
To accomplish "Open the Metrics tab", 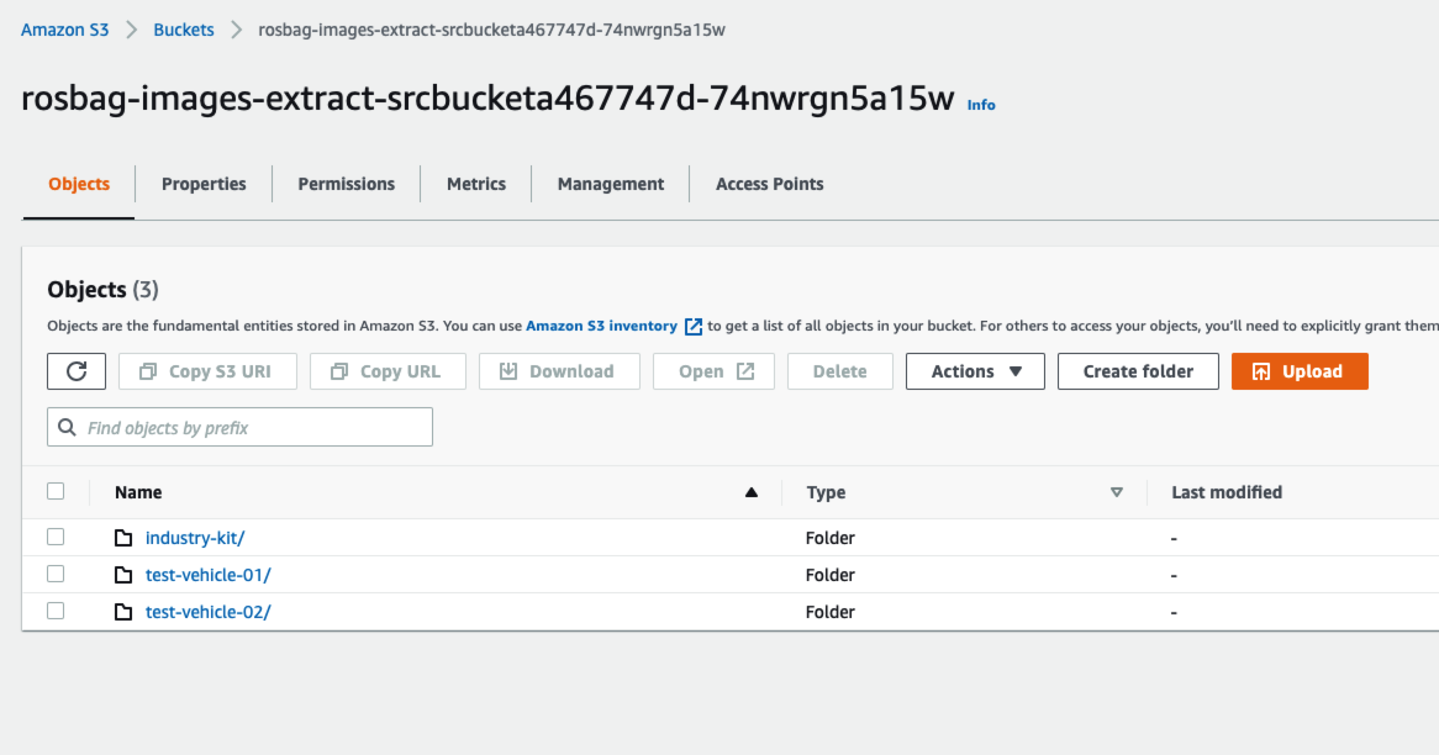I will pyautogui.click(x=476, y=184).
